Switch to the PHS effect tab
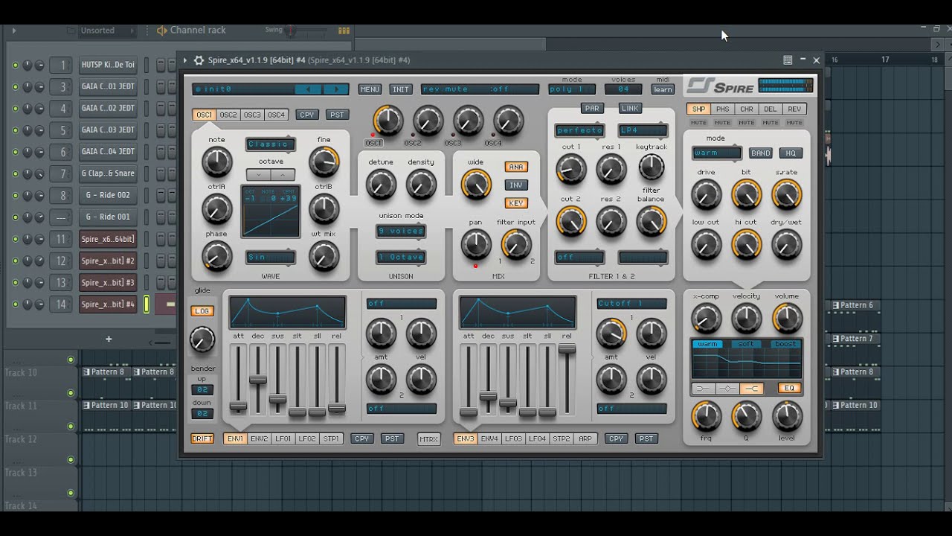 pyautogui.click(x=723, y=109)
